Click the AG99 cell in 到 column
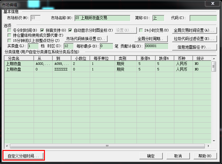 click(62, 64)
